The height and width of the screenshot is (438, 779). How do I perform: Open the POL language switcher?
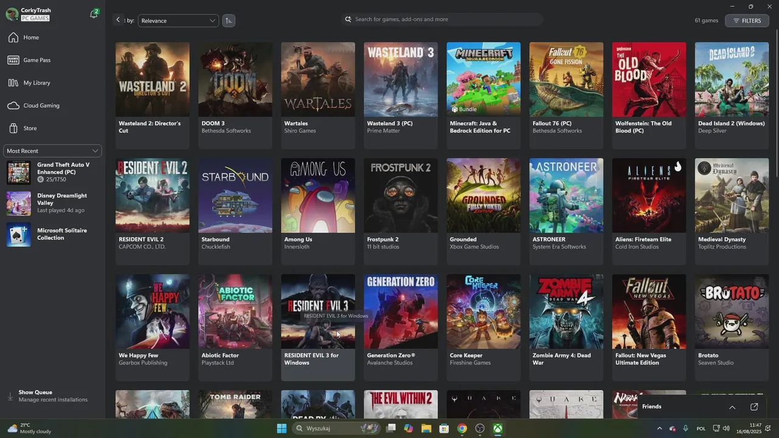(701, 428)
